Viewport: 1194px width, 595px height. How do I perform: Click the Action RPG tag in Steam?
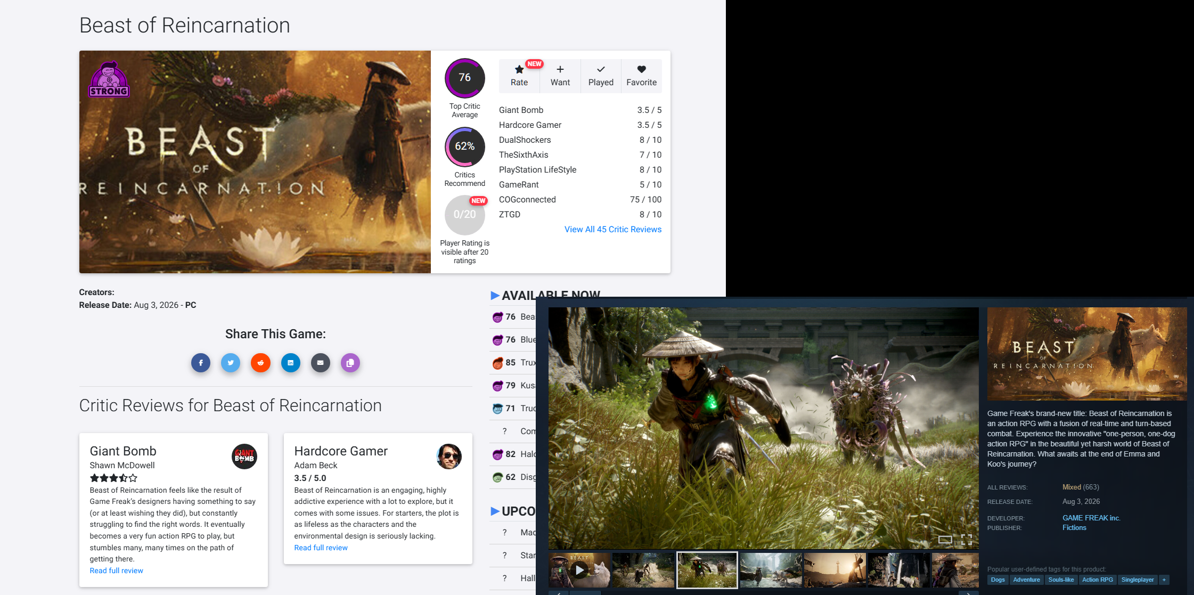tap(1097, 580)
